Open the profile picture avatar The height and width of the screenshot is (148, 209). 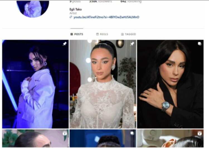[33, 9]
